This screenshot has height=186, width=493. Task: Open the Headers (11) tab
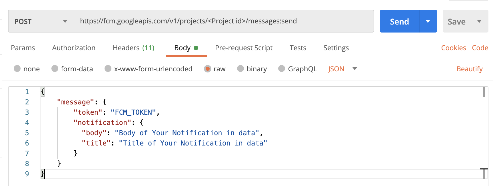tap(133, 48)
